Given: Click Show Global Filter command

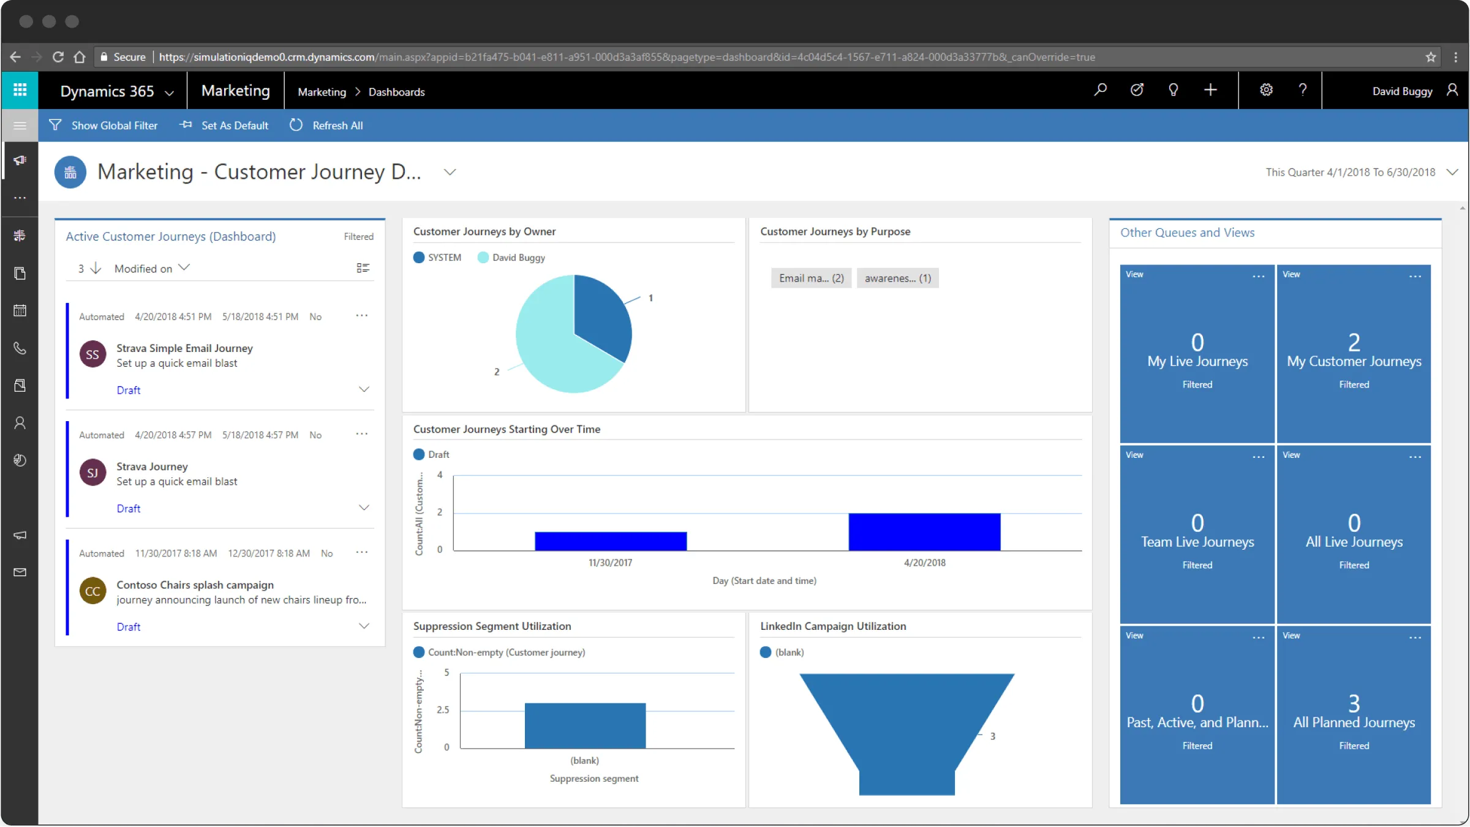Looking at the screenshot, I should (x=104, y=125).
